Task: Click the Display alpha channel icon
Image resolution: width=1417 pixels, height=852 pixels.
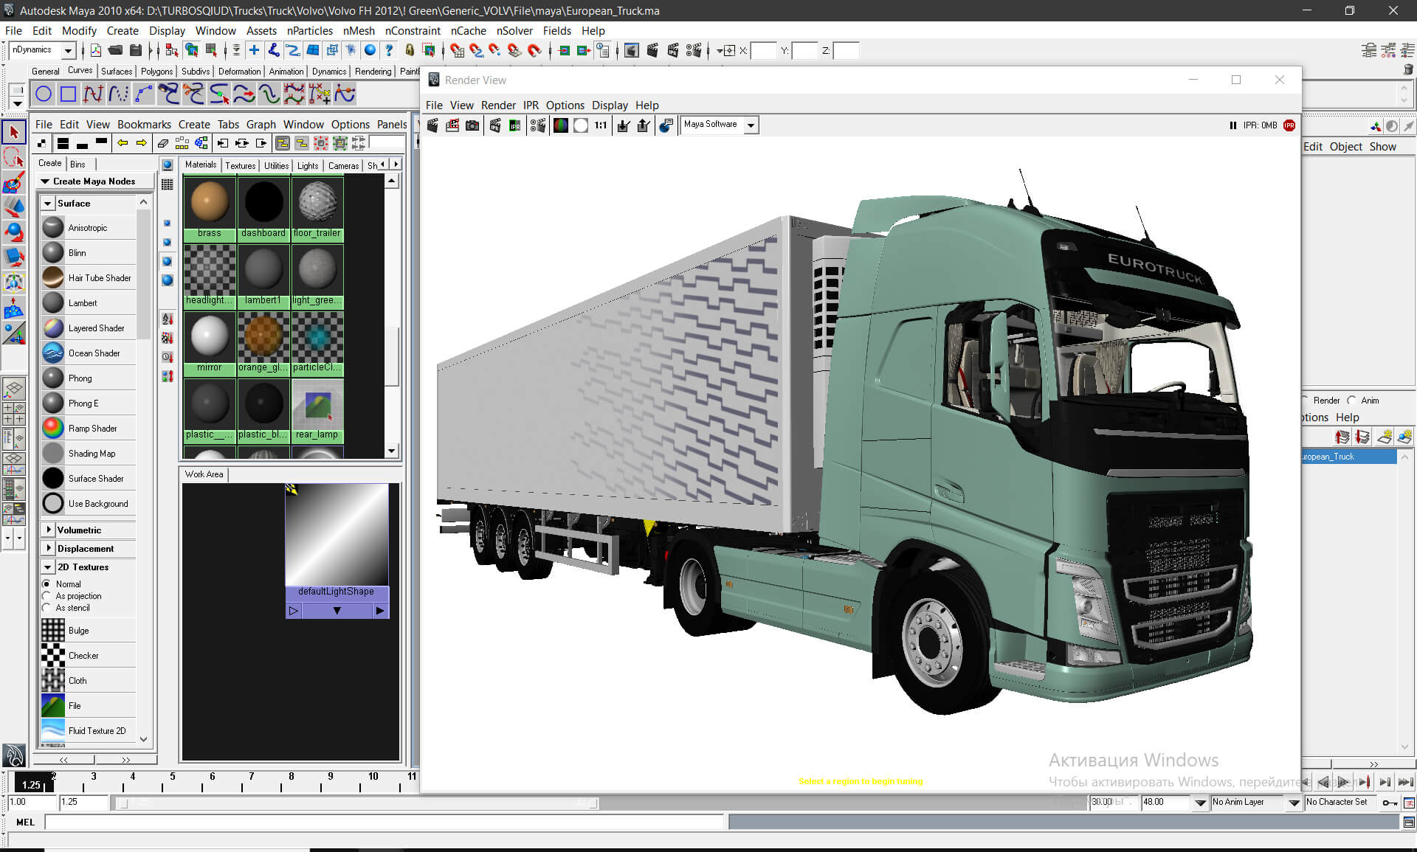Action: pos(581,125)
